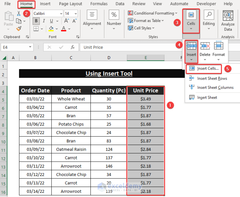Viewport: 240px width, 197px height.
Task: Apply the yellow fill color swatch
Action: tap(52, 28)
